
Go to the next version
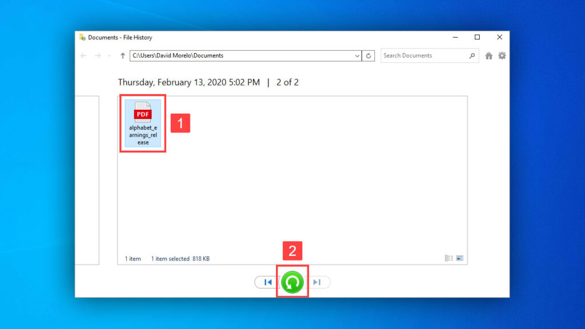click(x=318, y=282)
